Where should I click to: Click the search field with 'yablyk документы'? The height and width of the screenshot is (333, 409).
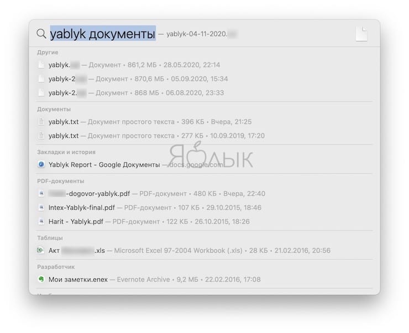pyautogui.click(x=103, y=34)
